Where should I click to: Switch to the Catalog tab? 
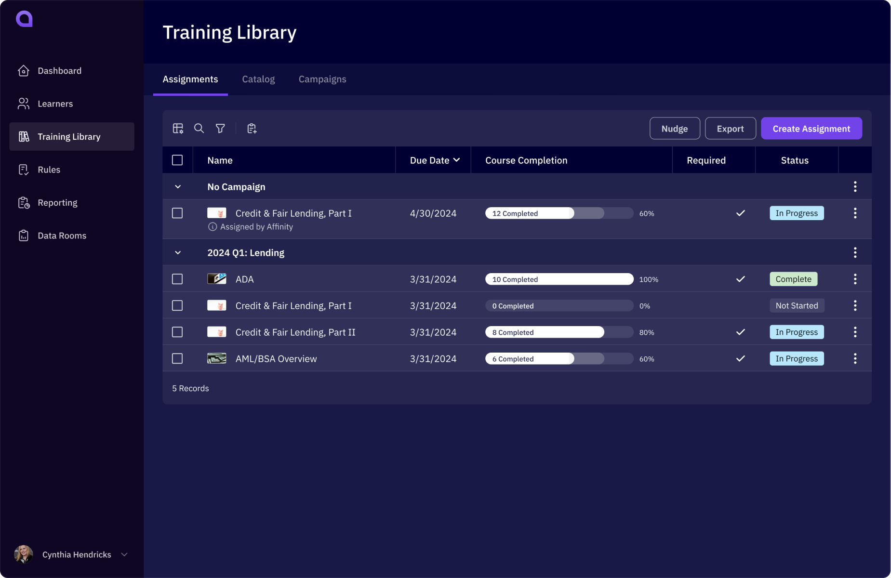pos(258,79)
